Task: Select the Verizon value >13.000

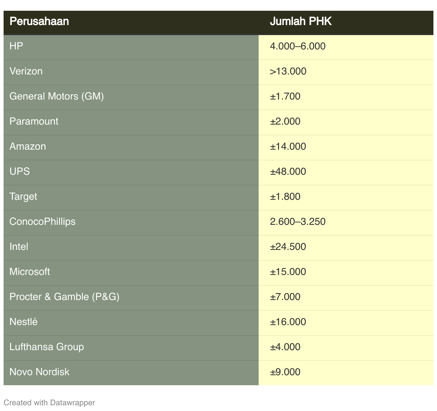Action: click(x=288, y=71)
